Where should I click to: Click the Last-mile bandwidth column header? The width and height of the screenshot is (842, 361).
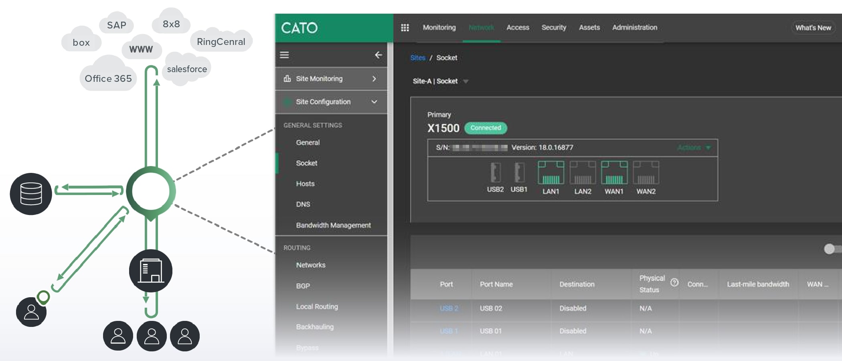pyautogui.click(x=758, y=284)
